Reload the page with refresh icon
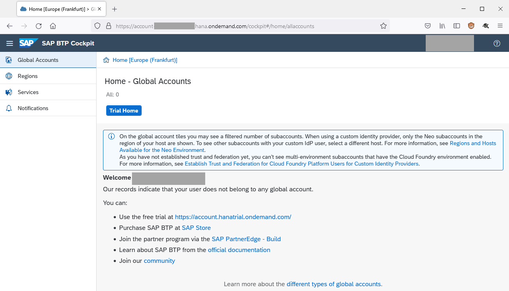 coord(39,26)
